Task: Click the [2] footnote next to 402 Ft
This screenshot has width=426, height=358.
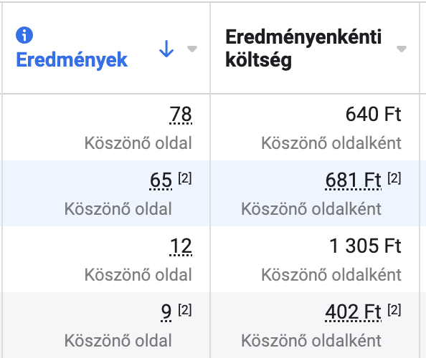Action: (394, 310)
